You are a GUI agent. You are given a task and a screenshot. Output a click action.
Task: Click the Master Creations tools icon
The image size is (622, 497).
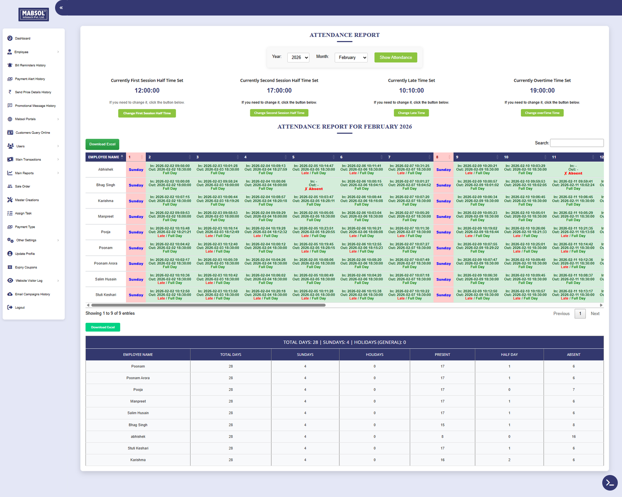pos(10,200)
